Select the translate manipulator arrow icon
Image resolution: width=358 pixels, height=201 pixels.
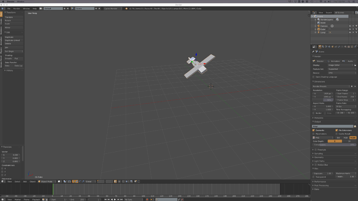(x=77, y=182)
